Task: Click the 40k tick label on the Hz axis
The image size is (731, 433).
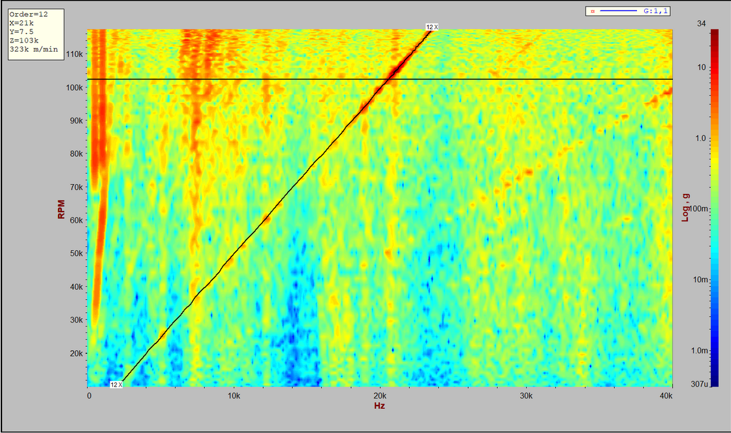Action: 666,396
